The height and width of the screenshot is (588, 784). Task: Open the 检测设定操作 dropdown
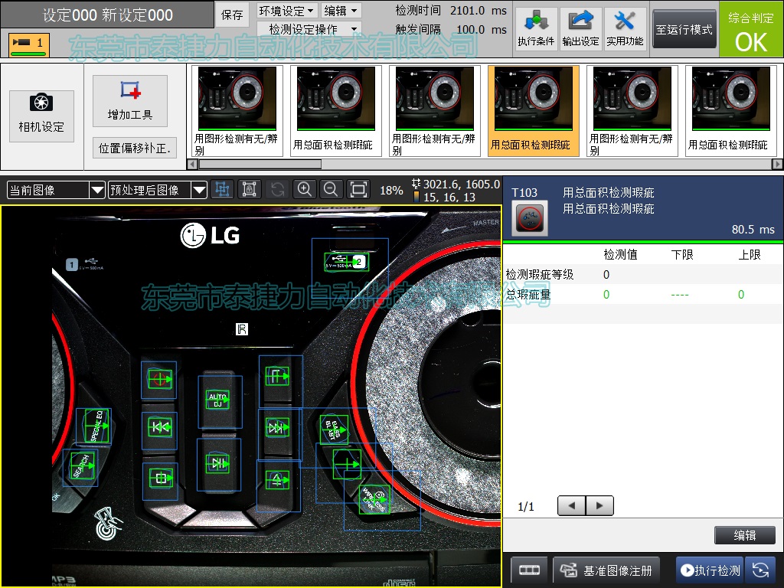pyautogui.click(x=309, y=30)
